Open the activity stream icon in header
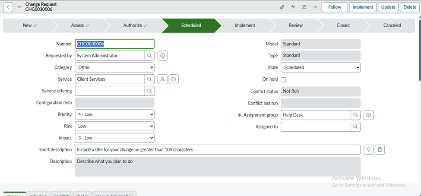 pyautogui.click(x=293, y=7)
